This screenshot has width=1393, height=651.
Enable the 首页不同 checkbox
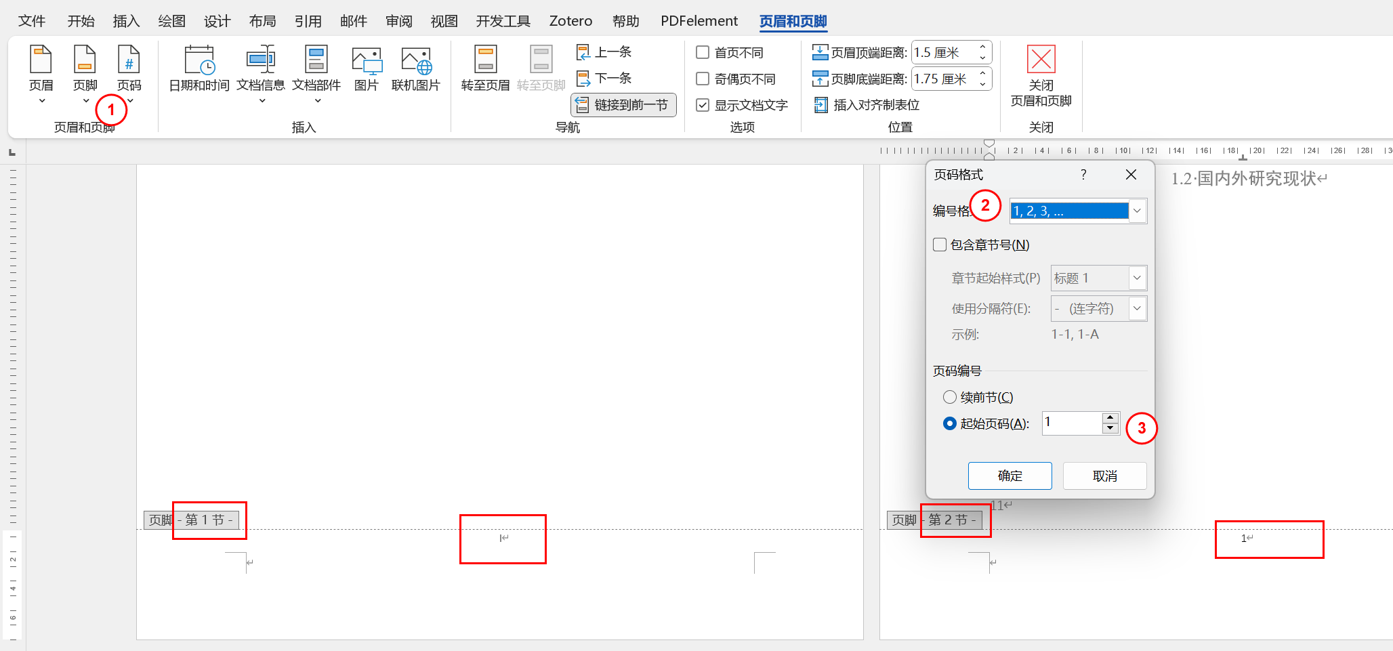point(703,52)
